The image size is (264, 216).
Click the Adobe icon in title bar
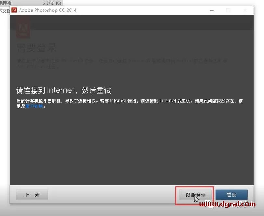(14, 10)
